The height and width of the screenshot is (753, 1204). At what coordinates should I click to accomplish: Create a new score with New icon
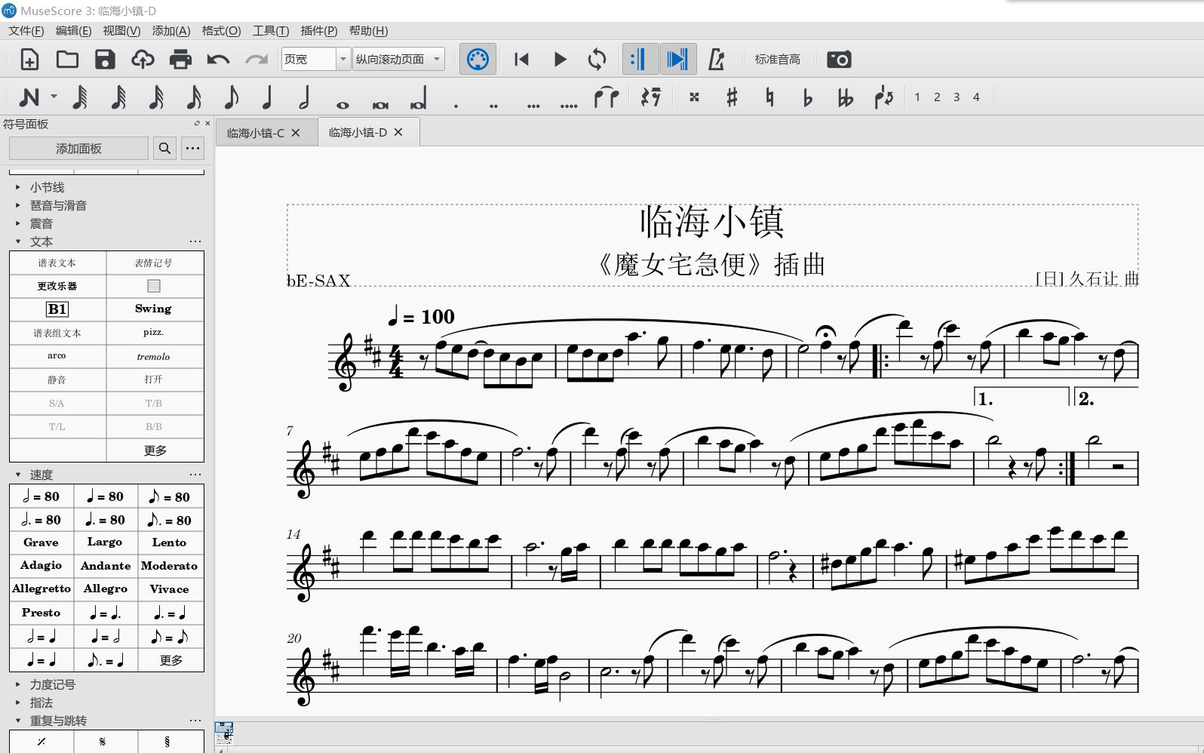pos(29,59)
